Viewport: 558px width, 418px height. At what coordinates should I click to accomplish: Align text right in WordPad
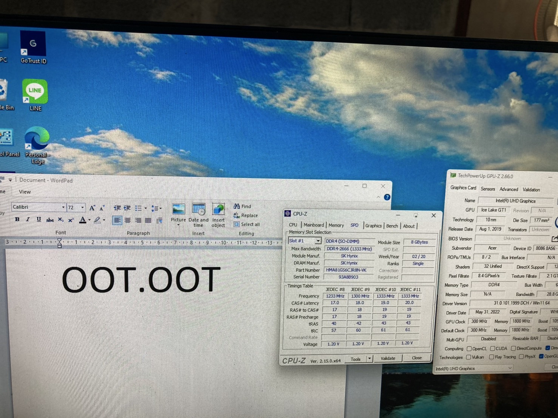coord(138,220)
